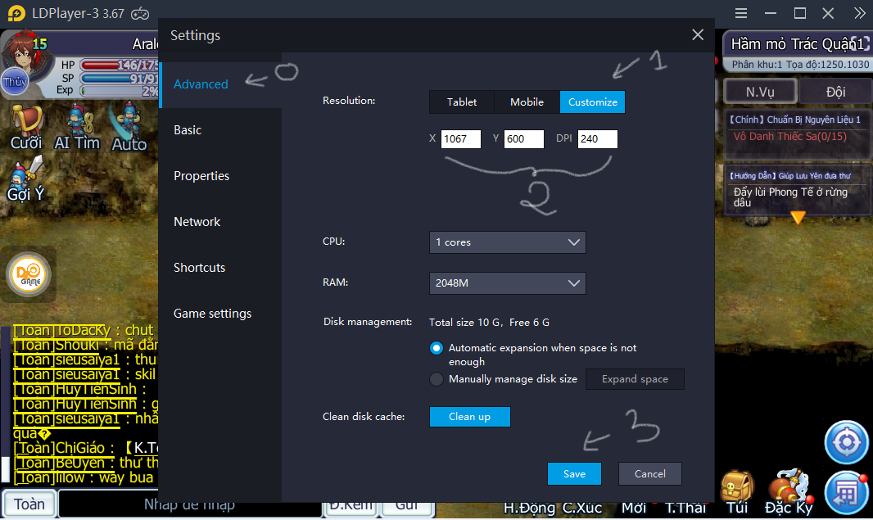The height and width of the screenshot is (520, 873).
Task: Select Customize resolution mode
Action: coord(592,102)
